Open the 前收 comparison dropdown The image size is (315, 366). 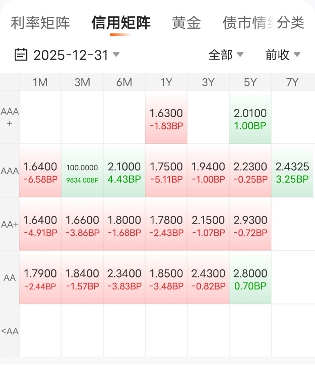click(x=283, y=54)
